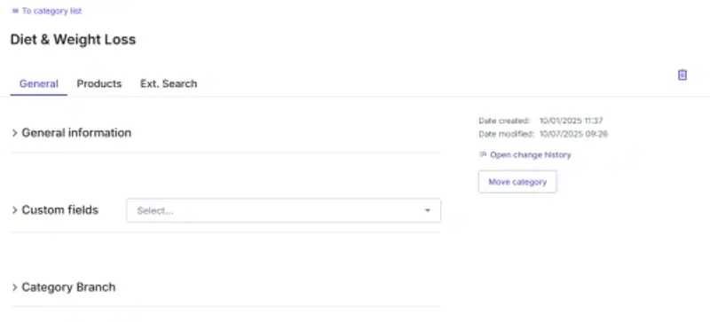Viewport: 710px width, 322px height.
Task: Go back via To category list link
Action: click(x=47, y=11)
